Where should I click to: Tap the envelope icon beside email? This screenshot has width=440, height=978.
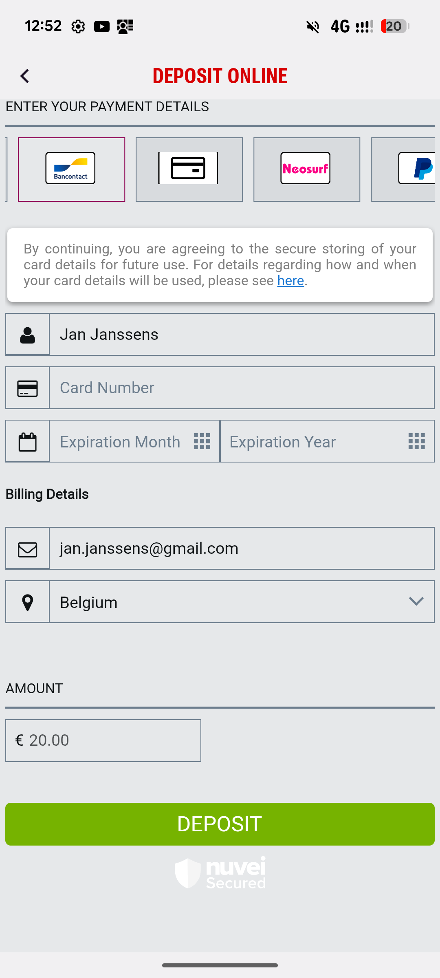[28, 549]
